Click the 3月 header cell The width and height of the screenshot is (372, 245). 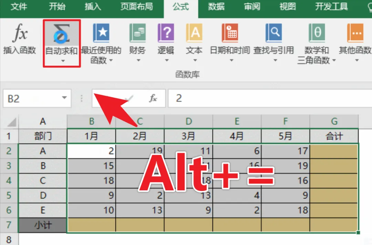(188, 136)
